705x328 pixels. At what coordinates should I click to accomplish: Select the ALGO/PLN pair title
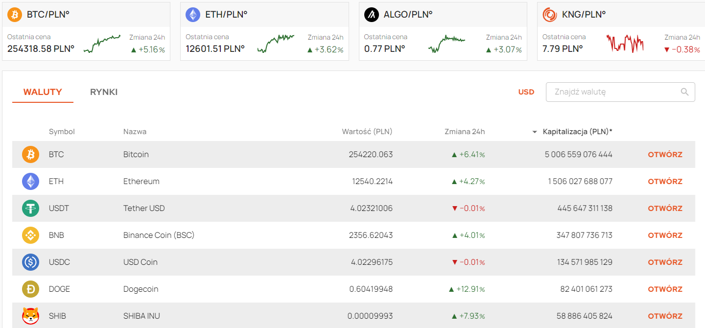click(x=408, y=15)
